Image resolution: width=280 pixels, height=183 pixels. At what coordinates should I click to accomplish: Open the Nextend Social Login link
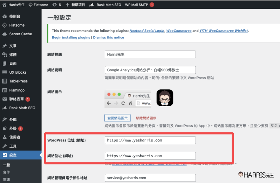[x=147, y=31]
